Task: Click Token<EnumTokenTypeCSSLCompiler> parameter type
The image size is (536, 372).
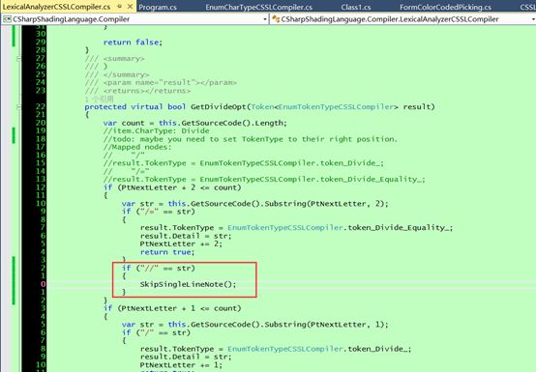Action: pos(324,107)
